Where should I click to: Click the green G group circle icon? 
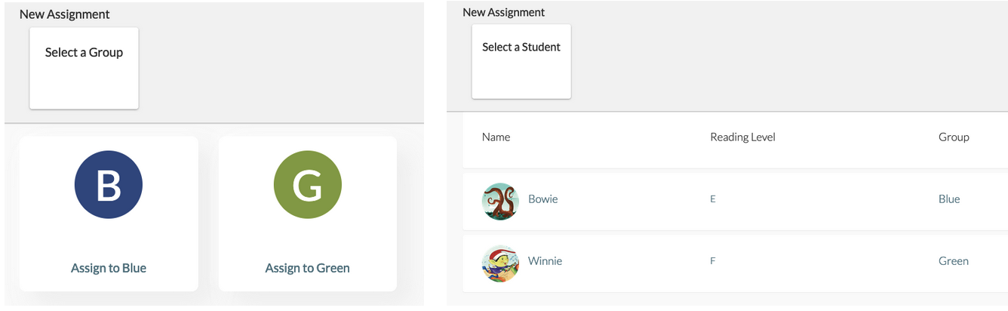click(307, 185)
